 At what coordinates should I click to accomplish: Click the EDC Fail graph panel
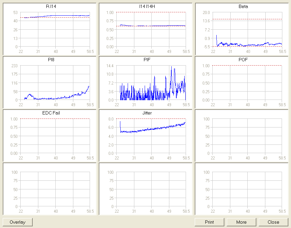[55, 136]
